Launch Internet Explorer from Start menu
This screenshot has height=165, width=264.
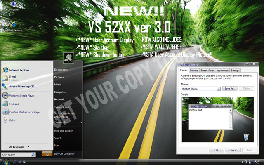(x=16, y=70)
